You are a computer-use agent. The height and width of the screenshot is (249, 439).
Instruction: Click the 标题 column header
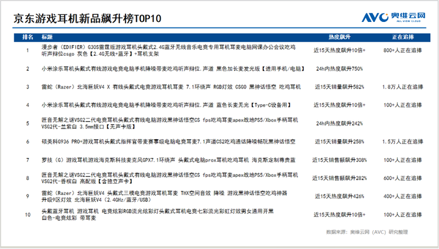(x=47, y=37)
